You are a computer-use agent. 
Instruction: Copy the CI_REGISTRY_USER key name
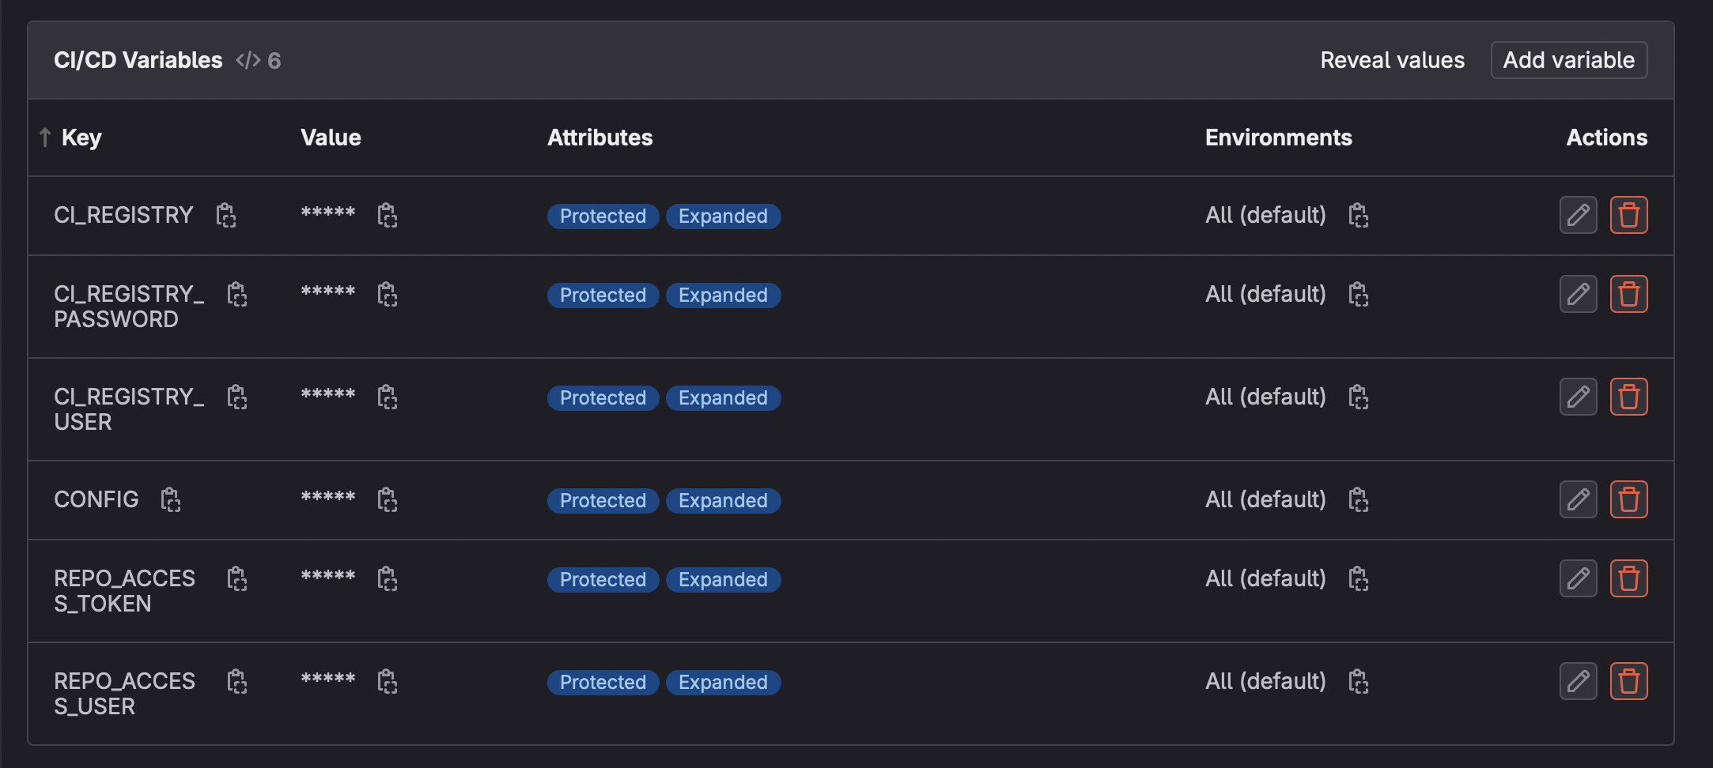(237, 397)
